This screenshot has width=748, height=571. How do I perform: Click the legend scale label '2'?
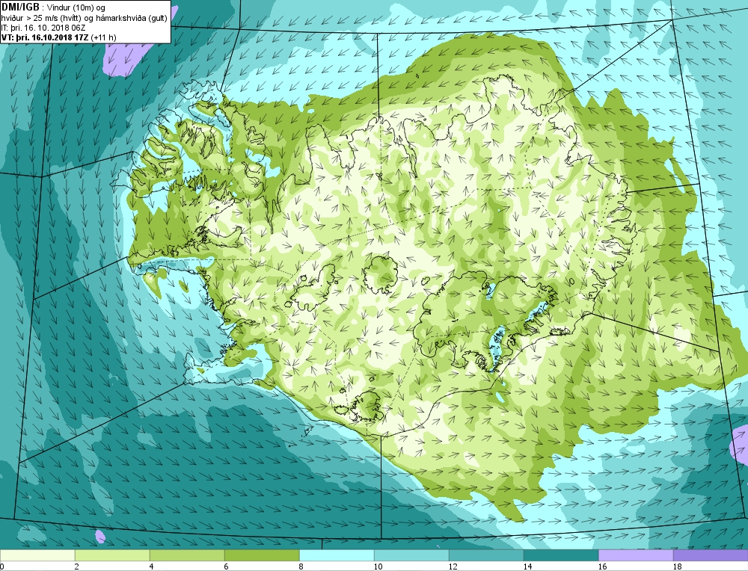[x=77, y=567]
